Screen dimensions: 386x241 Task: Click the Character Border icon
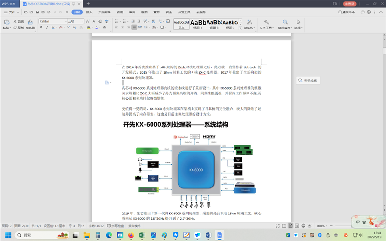click(104, 27)
